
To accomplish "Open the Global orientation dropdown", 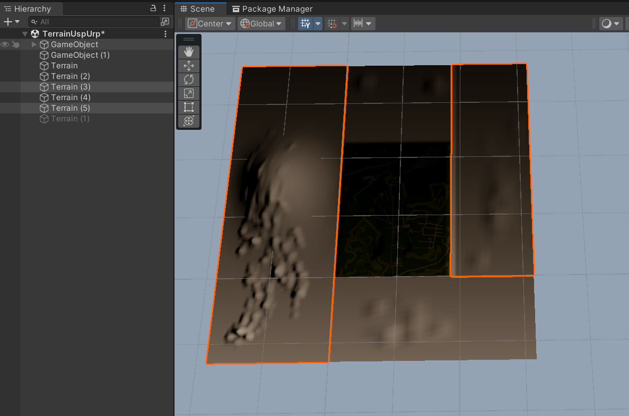I will [x=261, y=23].
